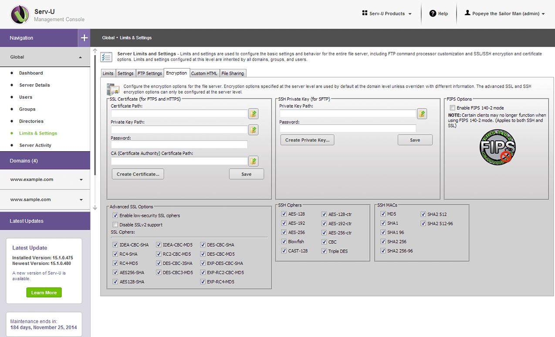555x337 pixels.
Task: Browse for SSL Private Key Path file
Action: (x=254, y=129)
